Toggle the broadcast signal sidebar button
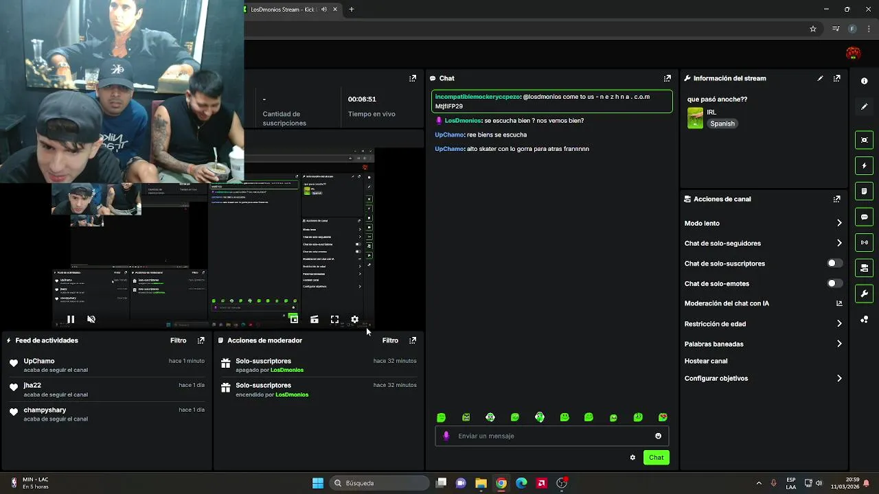This screenshot has height=494, width=879. coord(864,242)
